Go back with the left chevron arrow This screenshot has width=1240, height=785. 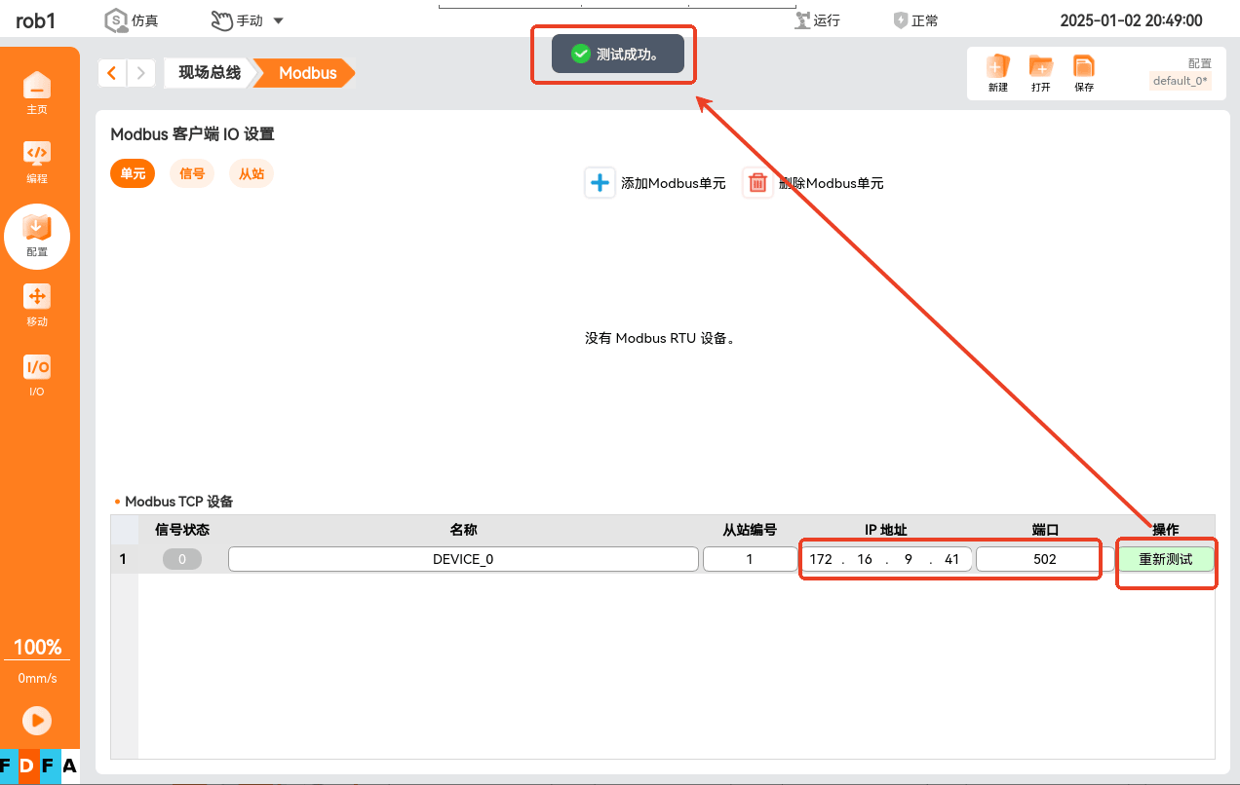(113, 73)
